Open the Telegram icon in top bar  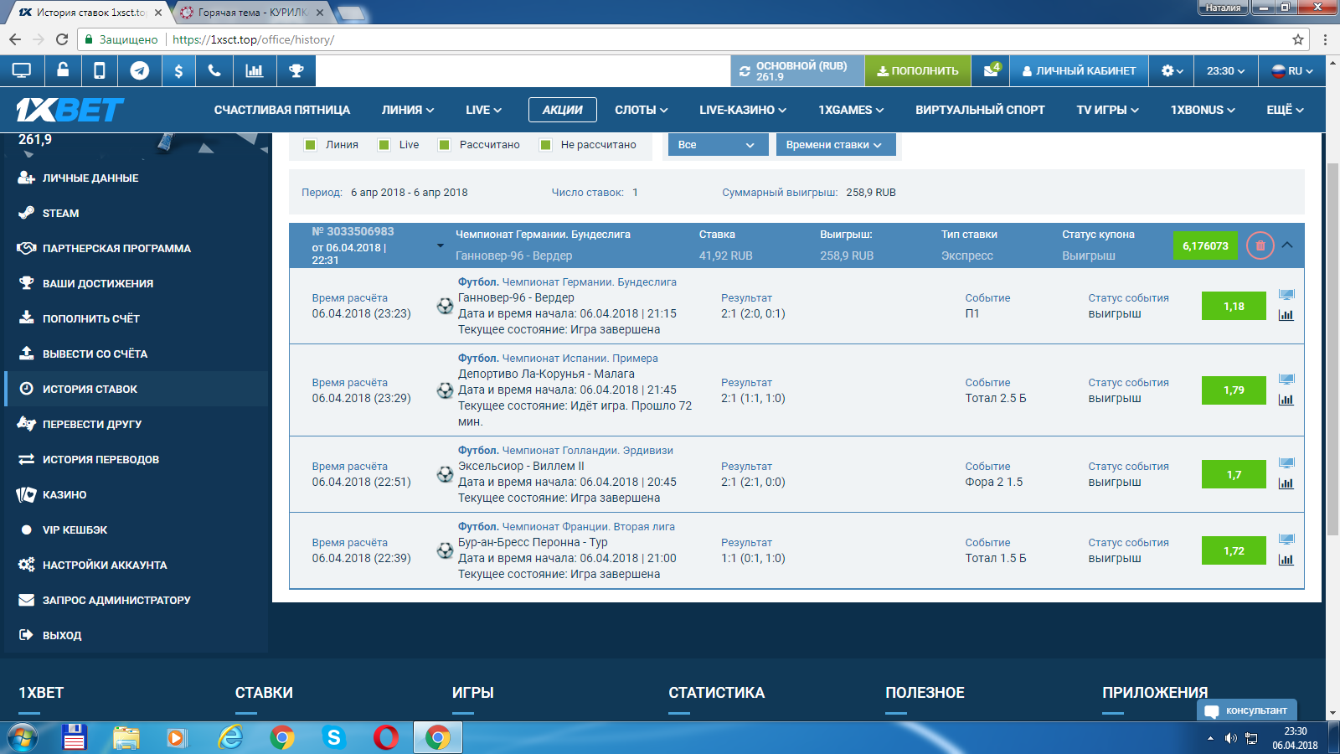coord(140,71)
